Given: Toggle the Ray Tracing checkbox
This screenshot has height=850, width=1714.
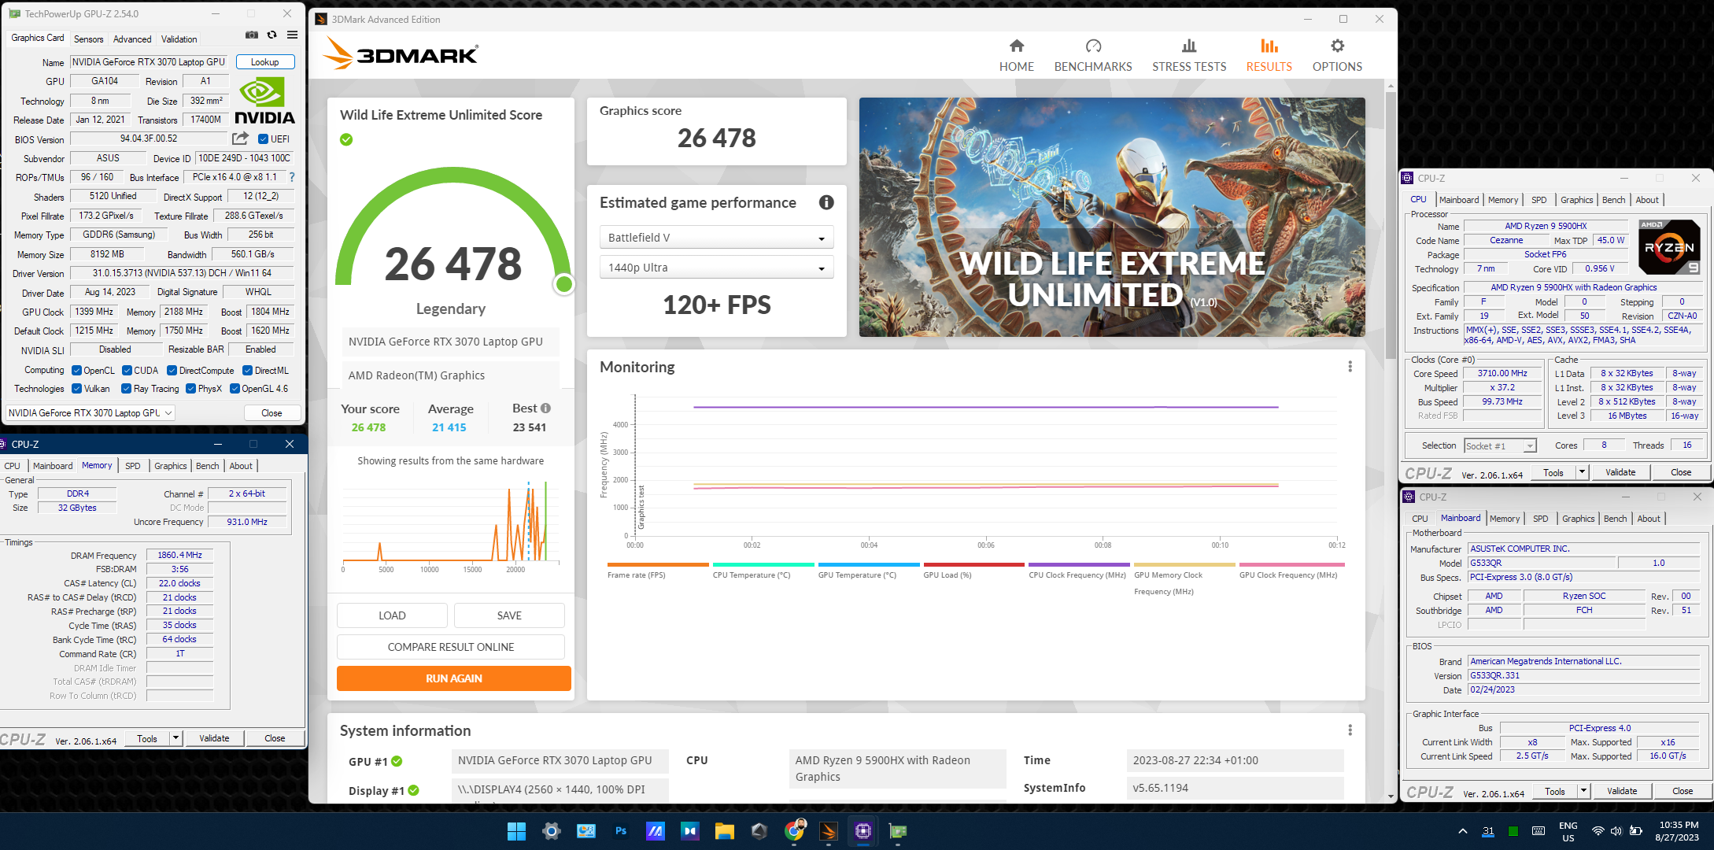Looking at the screenshot, I should pyautogui.click(x=126, y=389).
